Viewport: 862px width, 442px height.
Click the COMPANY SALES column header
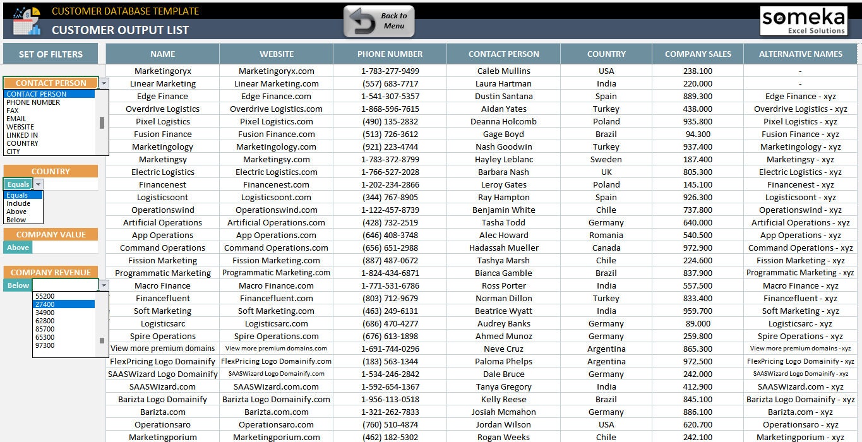[697, 54]
